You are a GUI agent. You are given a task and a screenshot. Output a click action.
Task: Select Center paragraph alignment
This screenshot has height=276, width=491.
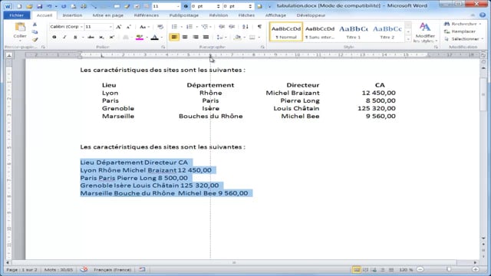pos(185,38)
